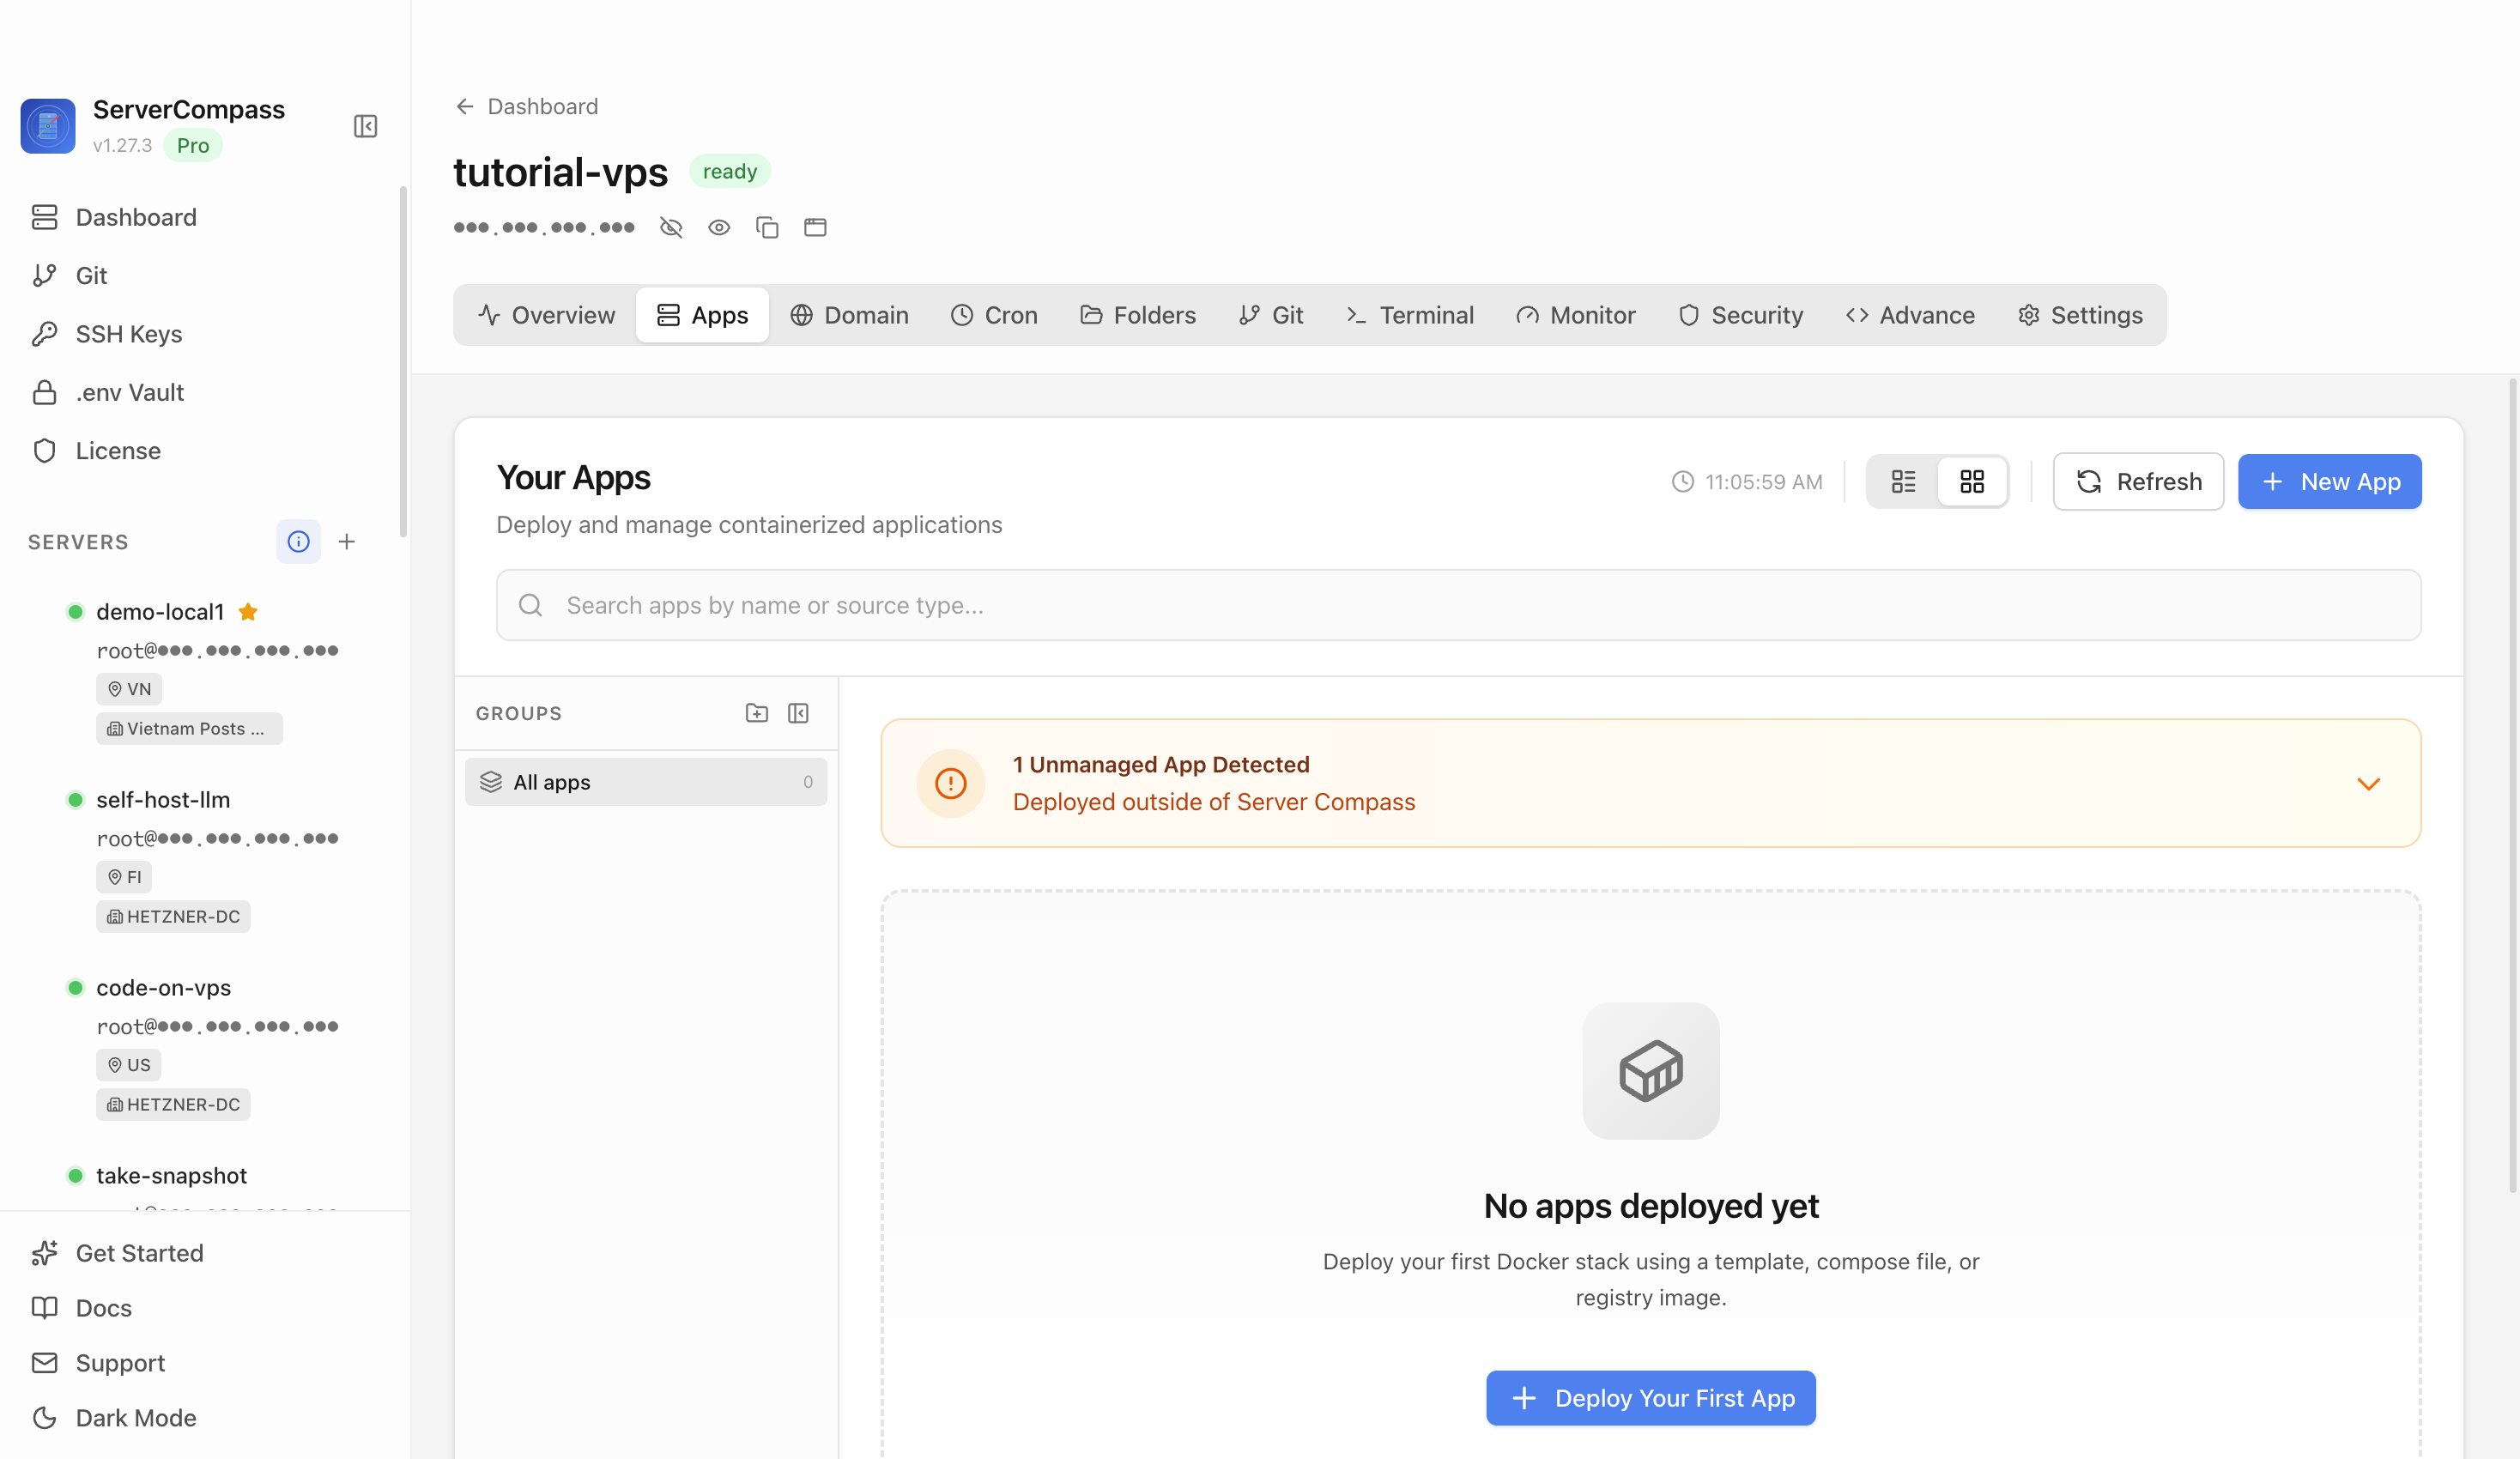Select the take-snapshot server
This screenshot has width=2520, height=1459.
coord(171,1176)
